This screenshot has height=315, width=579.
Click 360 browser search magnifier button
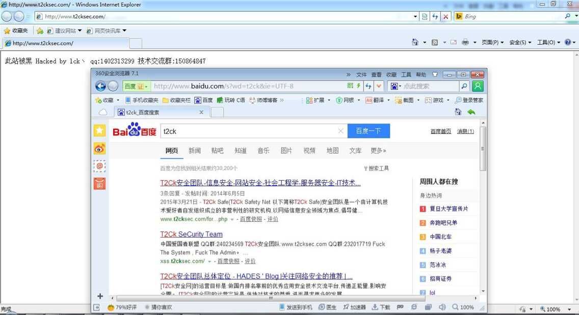click(464, 86)
